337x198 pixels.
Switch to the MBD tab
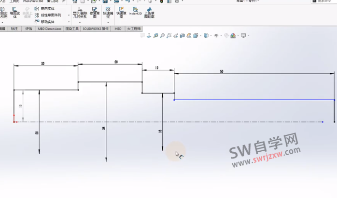118,29
